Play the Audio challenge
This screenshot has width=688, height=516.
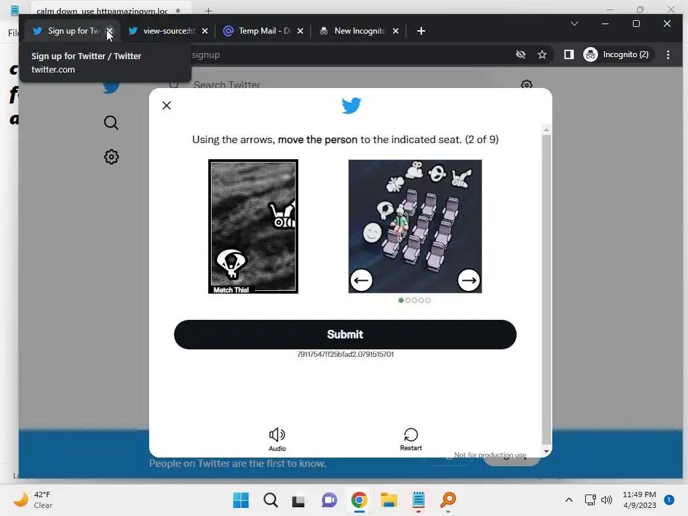click(277, 439)
